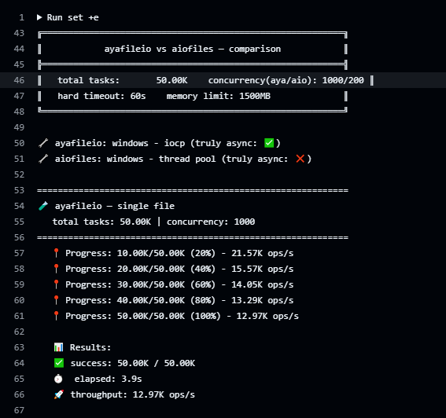Viewport: 446px width, 418px height.
Task: Select line number 54
Action: point(19,206)
